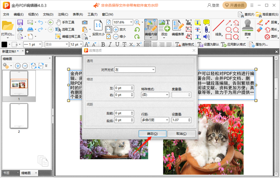The height and width of the screenshot is (178, 280).
Task: Toggle left paragraph alignment in the format bar
Action: point(147,44)
